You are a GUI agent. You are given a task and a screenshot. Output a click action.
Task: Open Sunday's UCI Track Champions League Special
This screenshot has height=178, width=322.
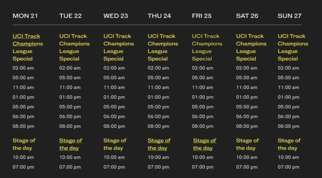[x=293, y=48]
